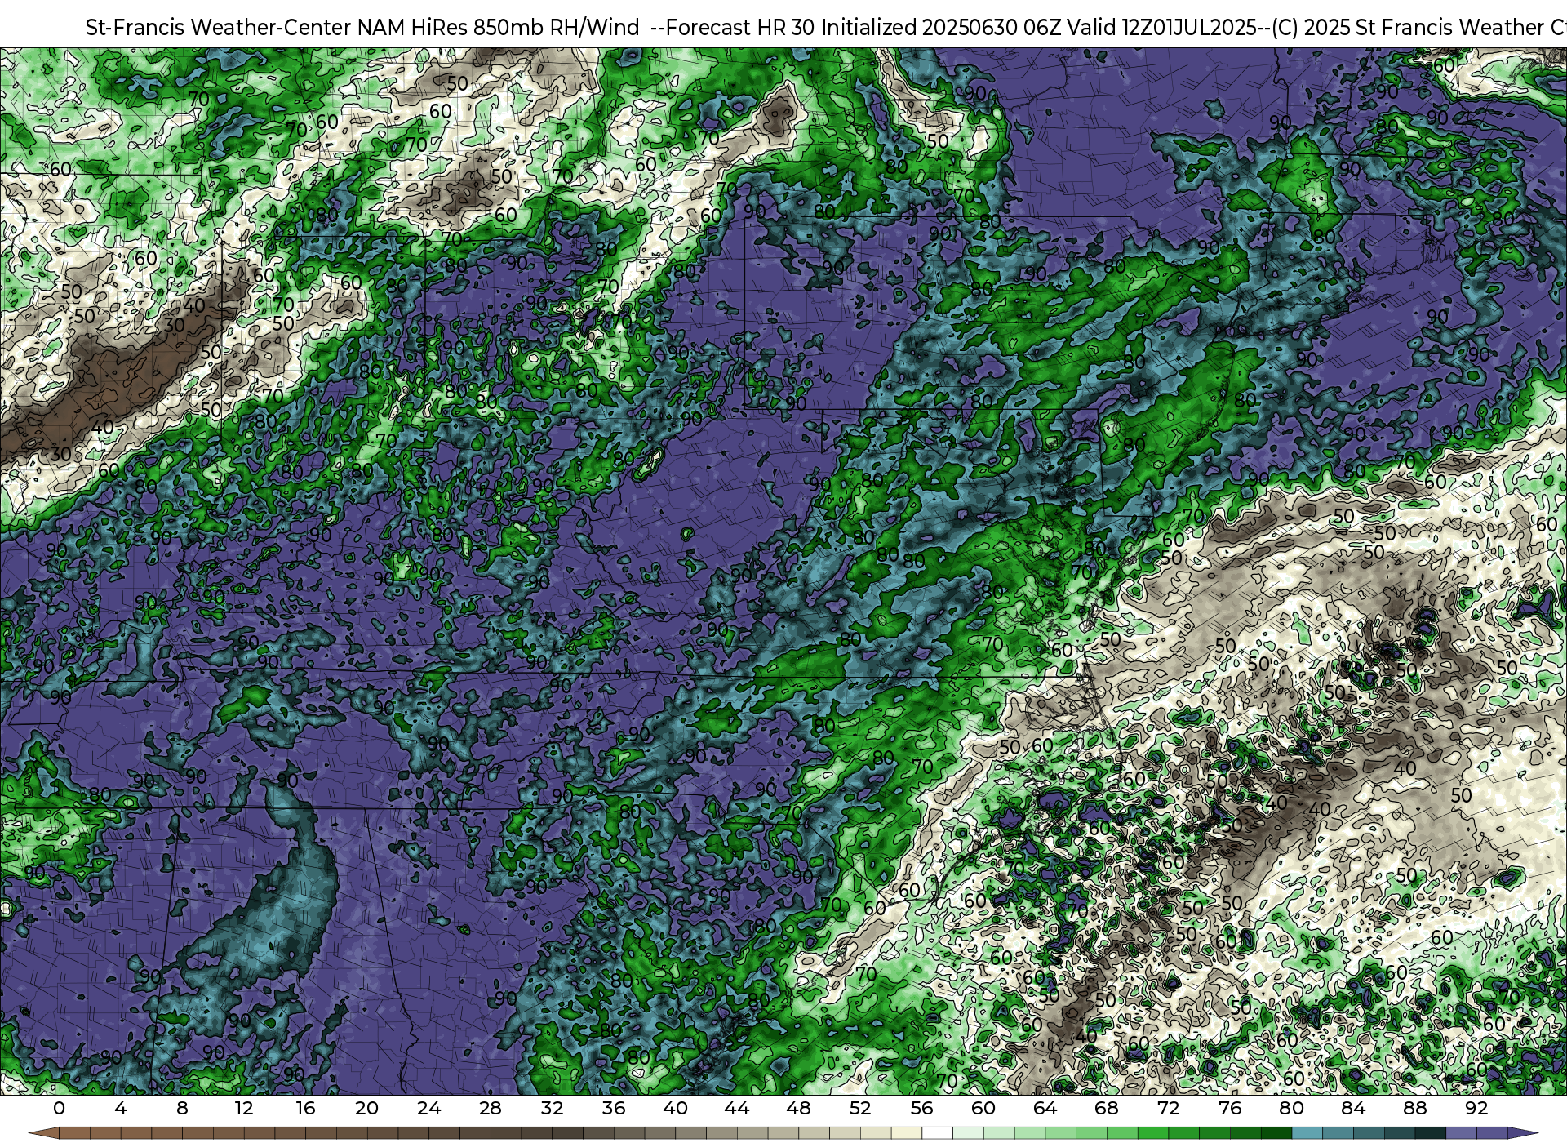Select the light teal colorbar swatch just after 80
The image size is (1567, 1143).
pyautogui.click(x=1307, y=1133)
